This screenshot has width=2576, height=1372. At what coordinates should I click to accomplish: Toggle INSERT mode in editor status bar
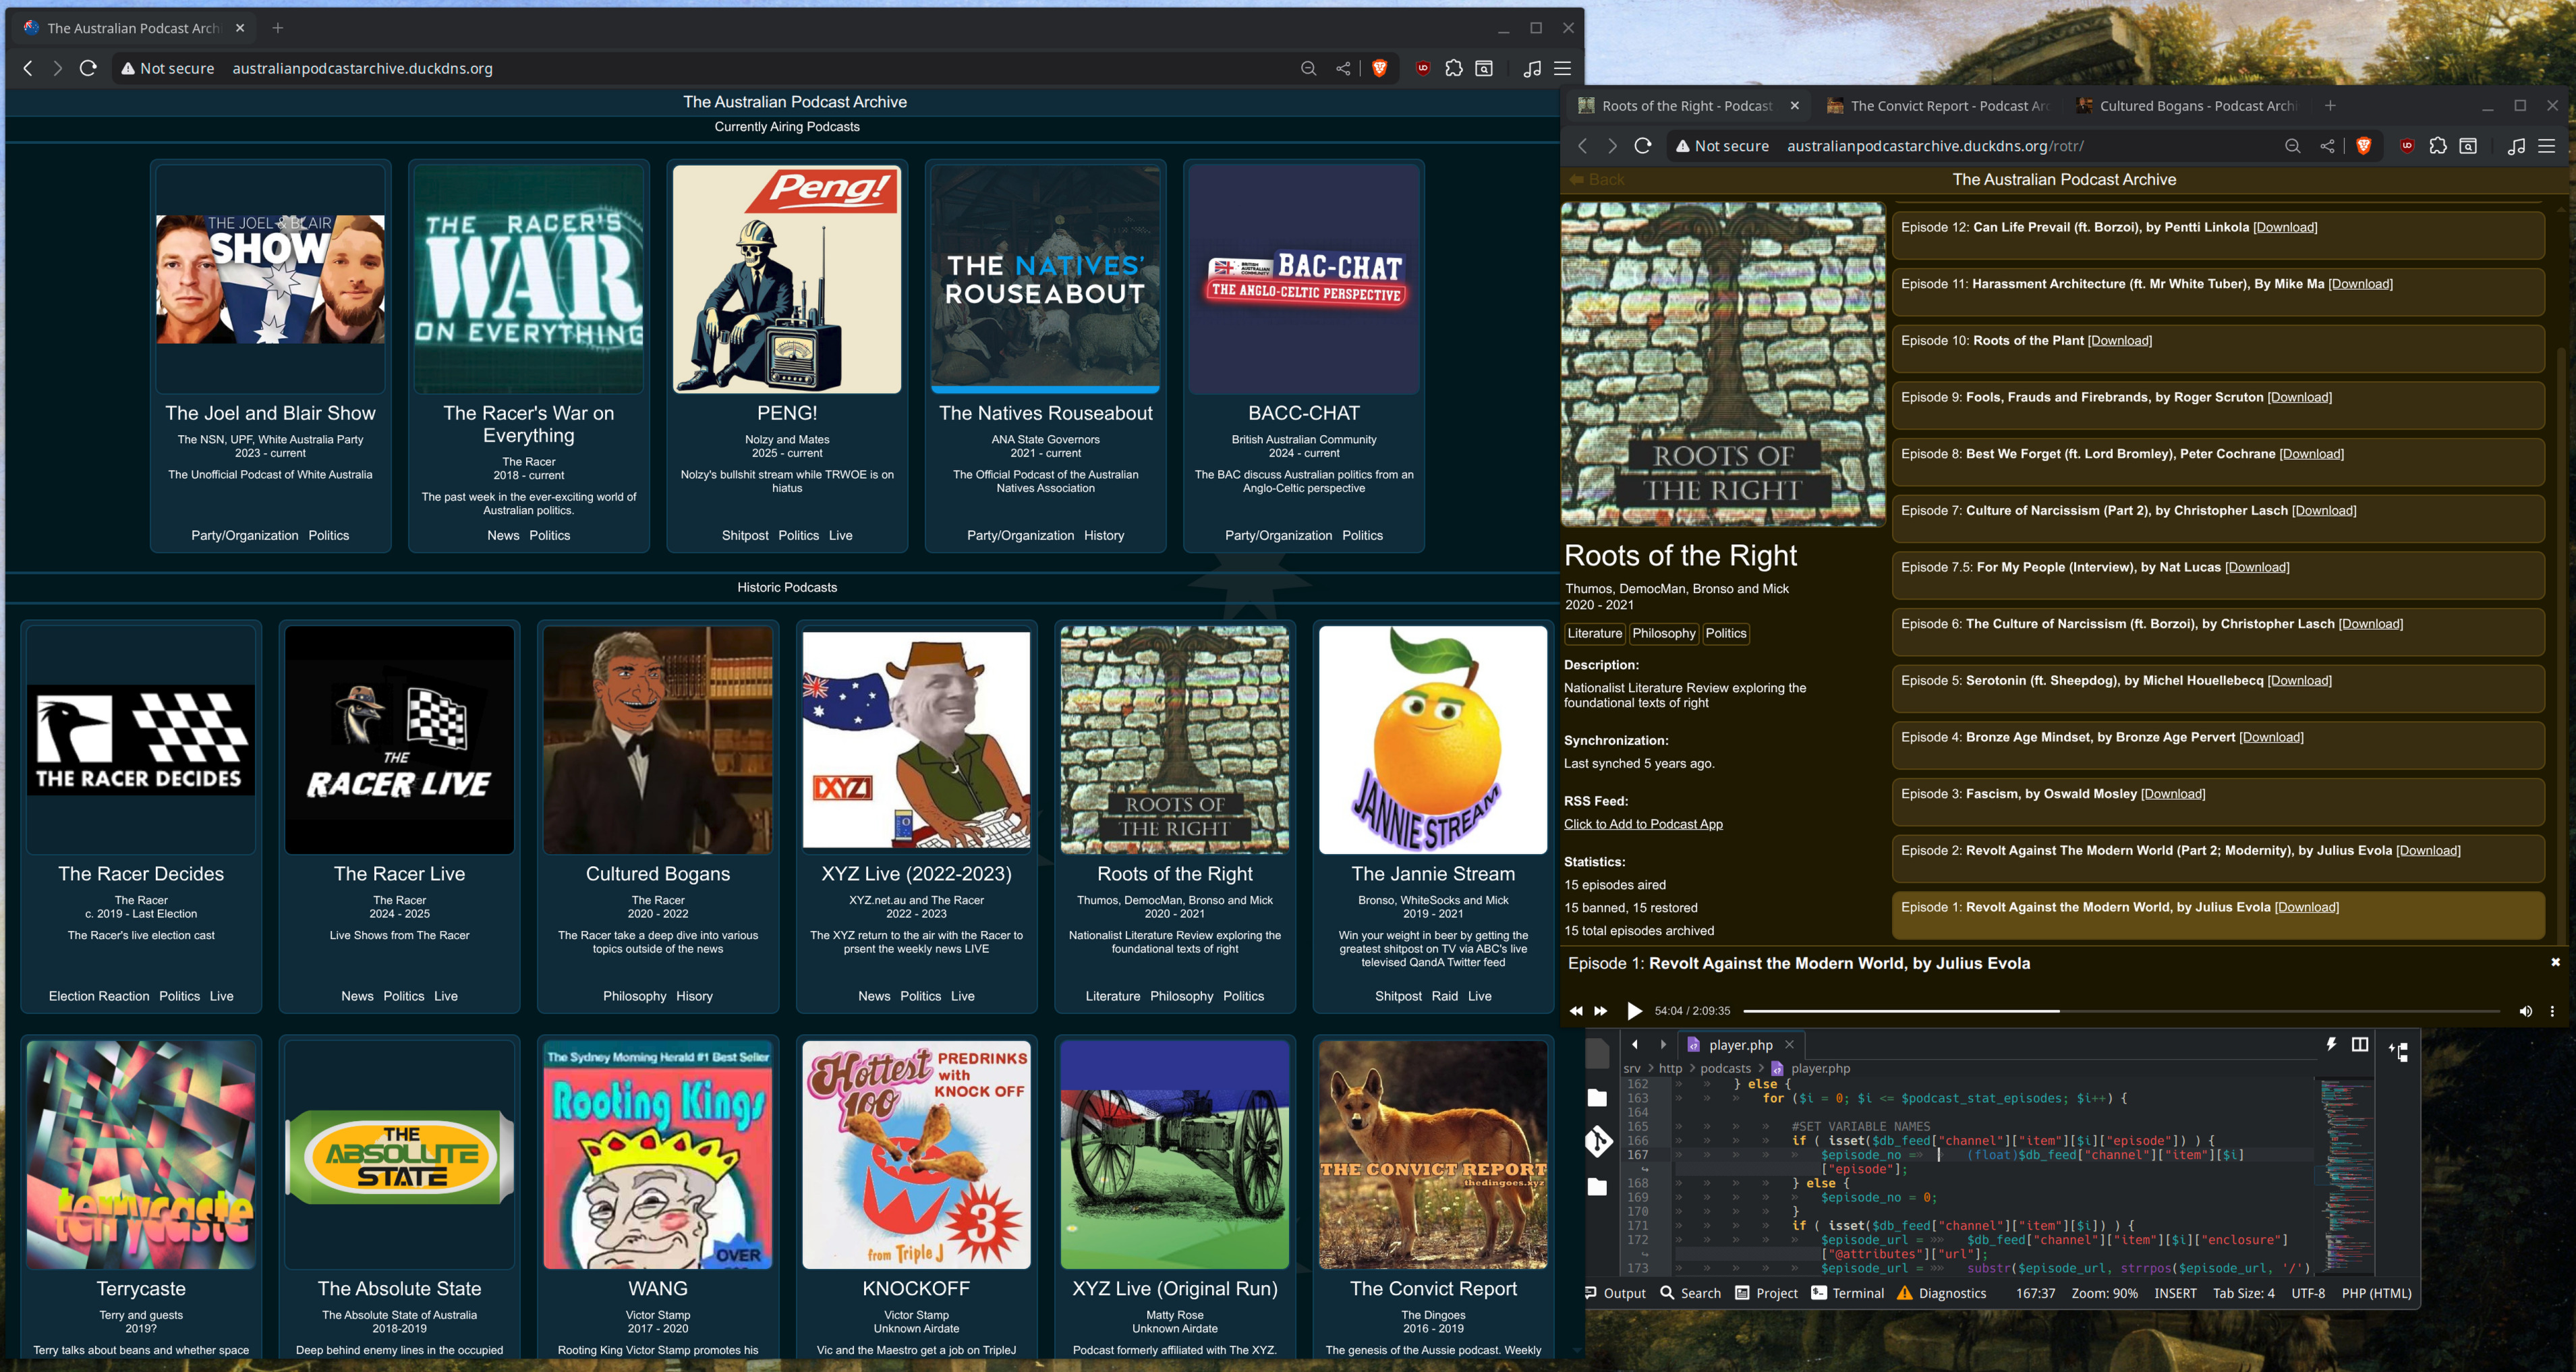tap(2175, 1293)
